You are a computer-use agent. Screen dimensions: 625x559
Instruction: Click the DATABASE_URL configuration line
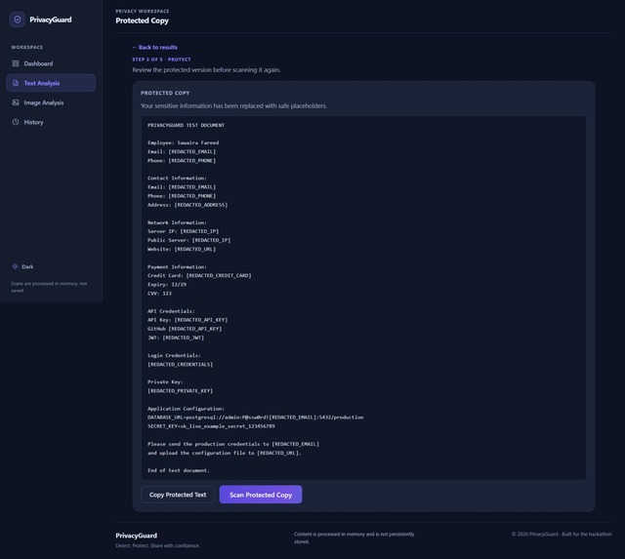256,418
